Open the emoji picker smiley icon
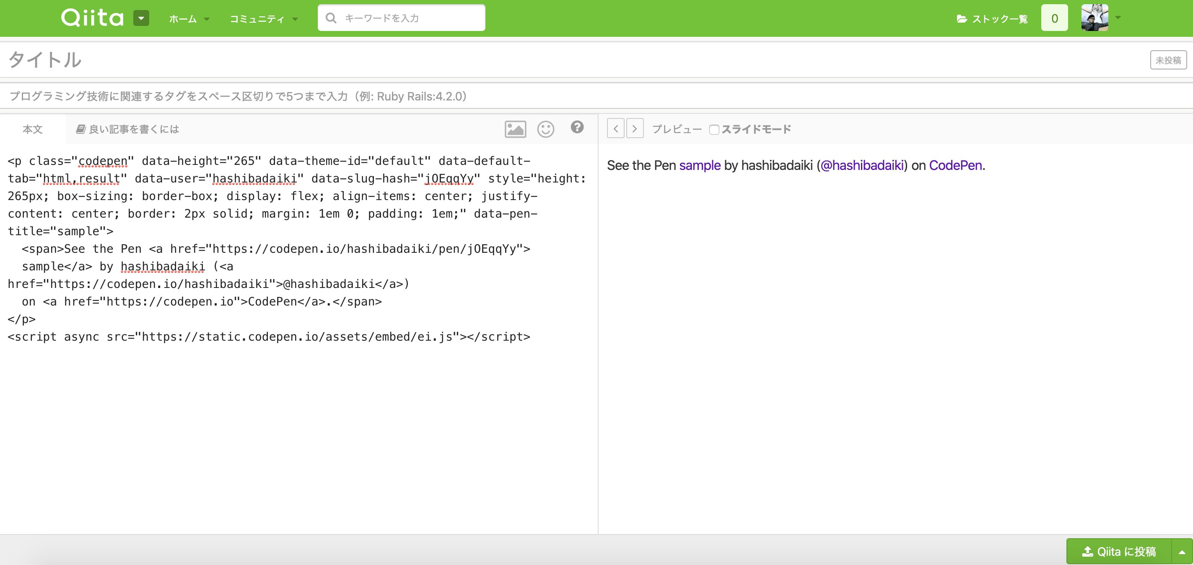The width and height of the screenshot is (1193, 565). [x=545, y=129]
